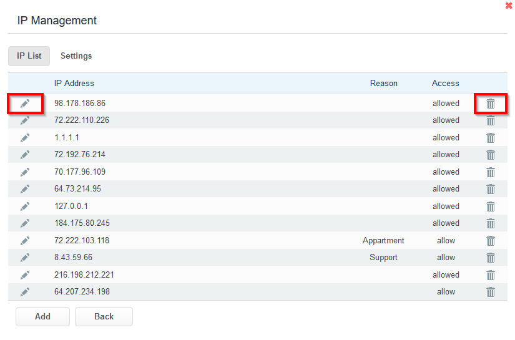Edit the 98.178.186.86 entry pencil icon

pos(25,104)
